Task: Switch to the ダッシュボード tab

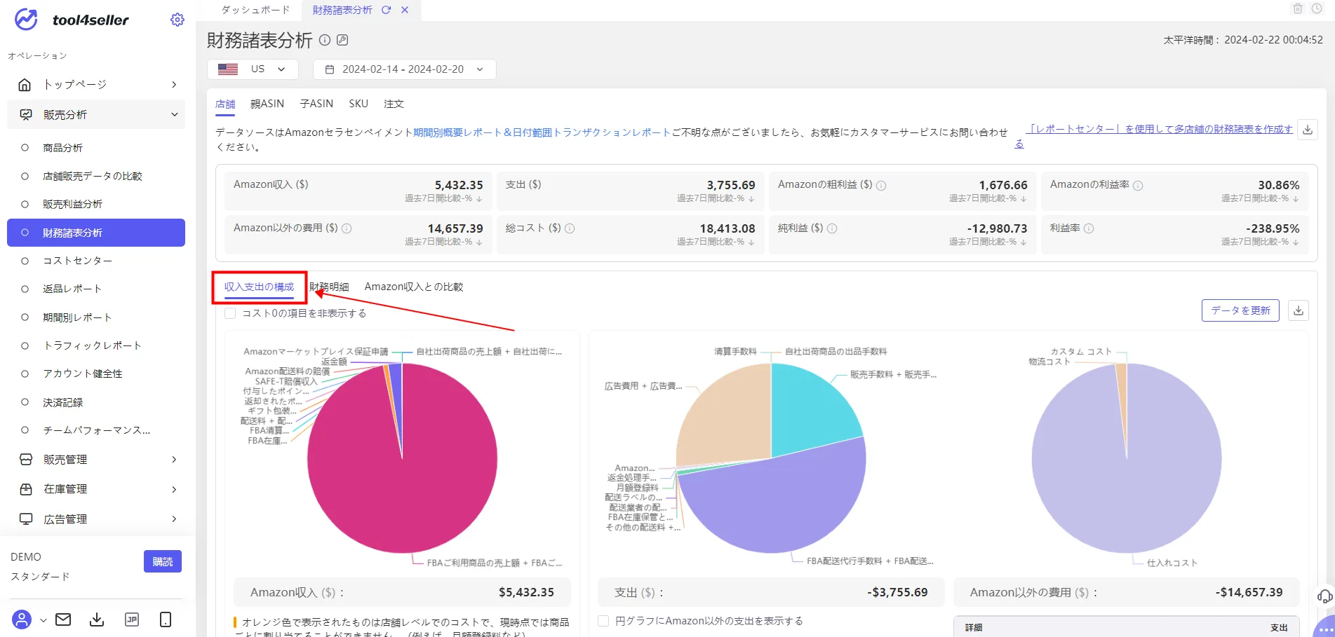Action: coord(255,10)
